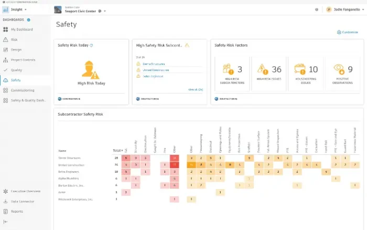Click the View all subcontractors link
The height and width of the screenshot is (230, 367).
(x=196, y=90)
